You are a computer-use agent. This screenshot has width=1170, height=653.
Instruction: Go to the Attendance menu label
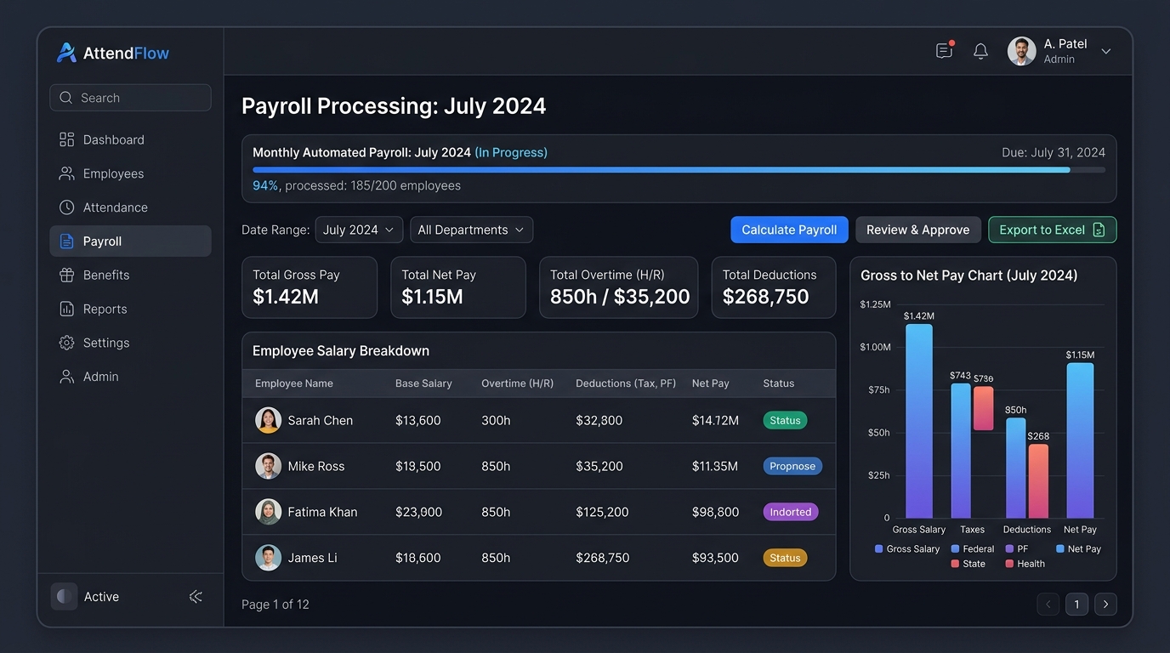pyautogui.click(x=116, y=207)
